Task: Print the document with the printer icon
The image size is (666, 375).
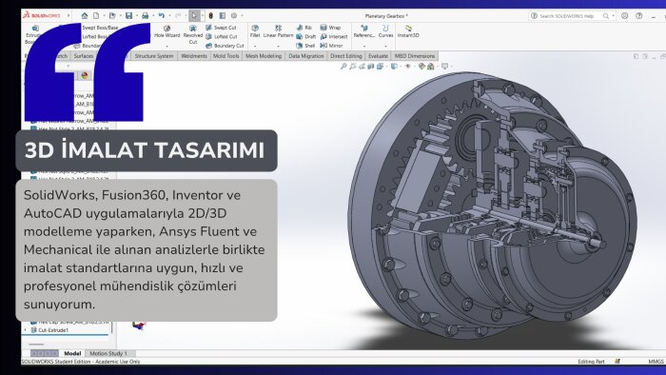Action: [145, 16]
